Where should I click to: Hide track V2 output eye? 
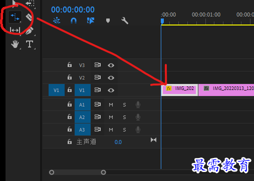pos(111,77)
